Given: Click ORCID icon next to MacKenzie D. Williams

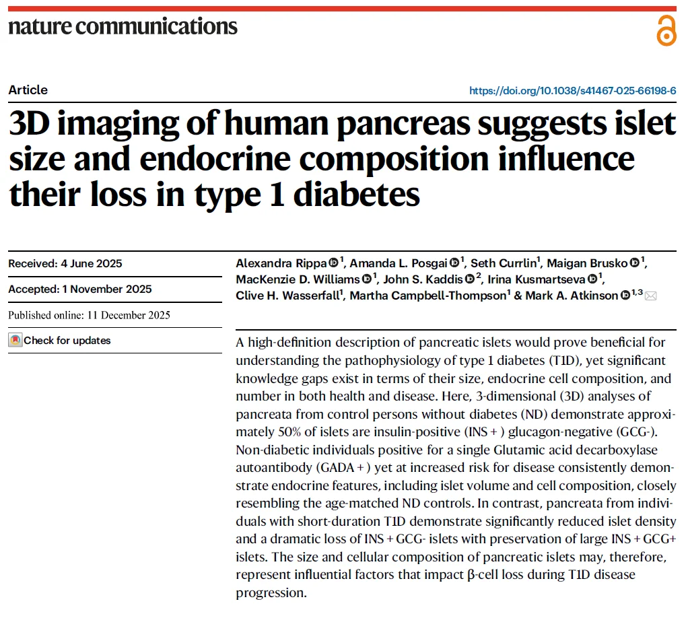Looking at the screenshot, I should [x=366, y=279].
